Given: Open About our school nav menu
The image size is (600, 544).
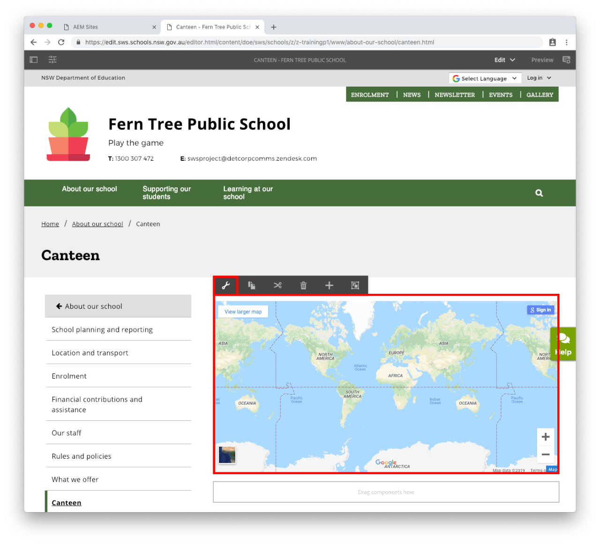Looking at the screenshot, I should (x=90, y=189).
